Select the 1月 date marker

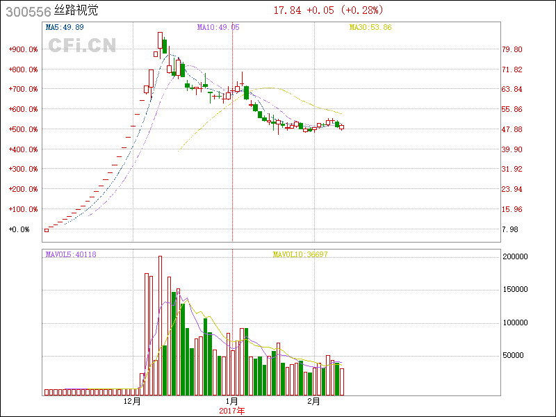point(232,402)
